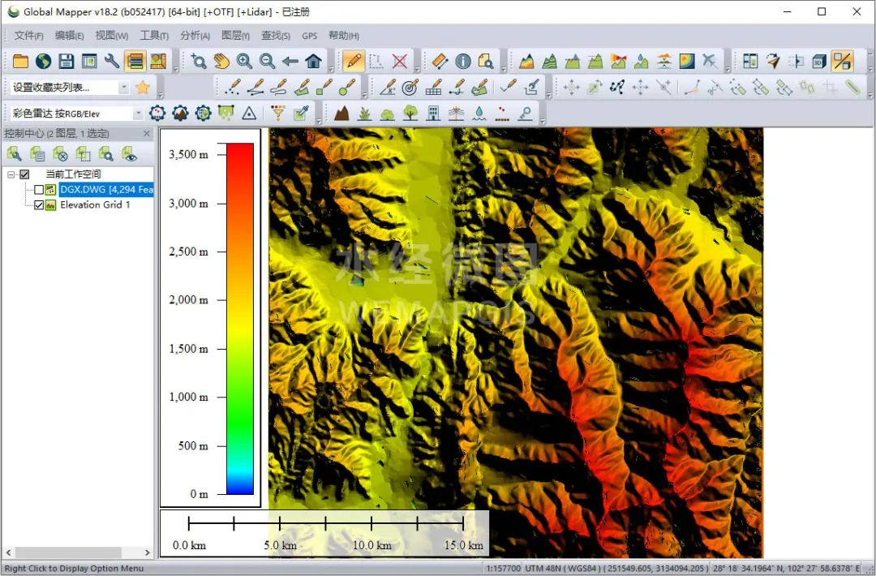Toggle the layer visibility eye icon
The height and width of the screenshot is (576, 876).
click(130, 153)
